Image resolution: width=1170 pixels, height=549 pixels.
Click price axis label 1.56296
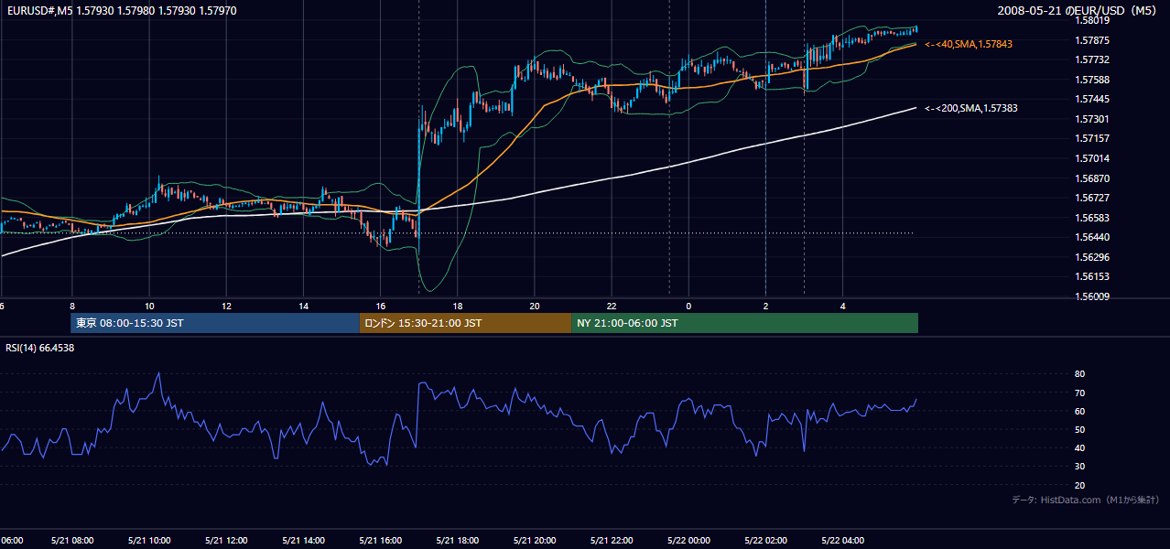(1090, 257)
